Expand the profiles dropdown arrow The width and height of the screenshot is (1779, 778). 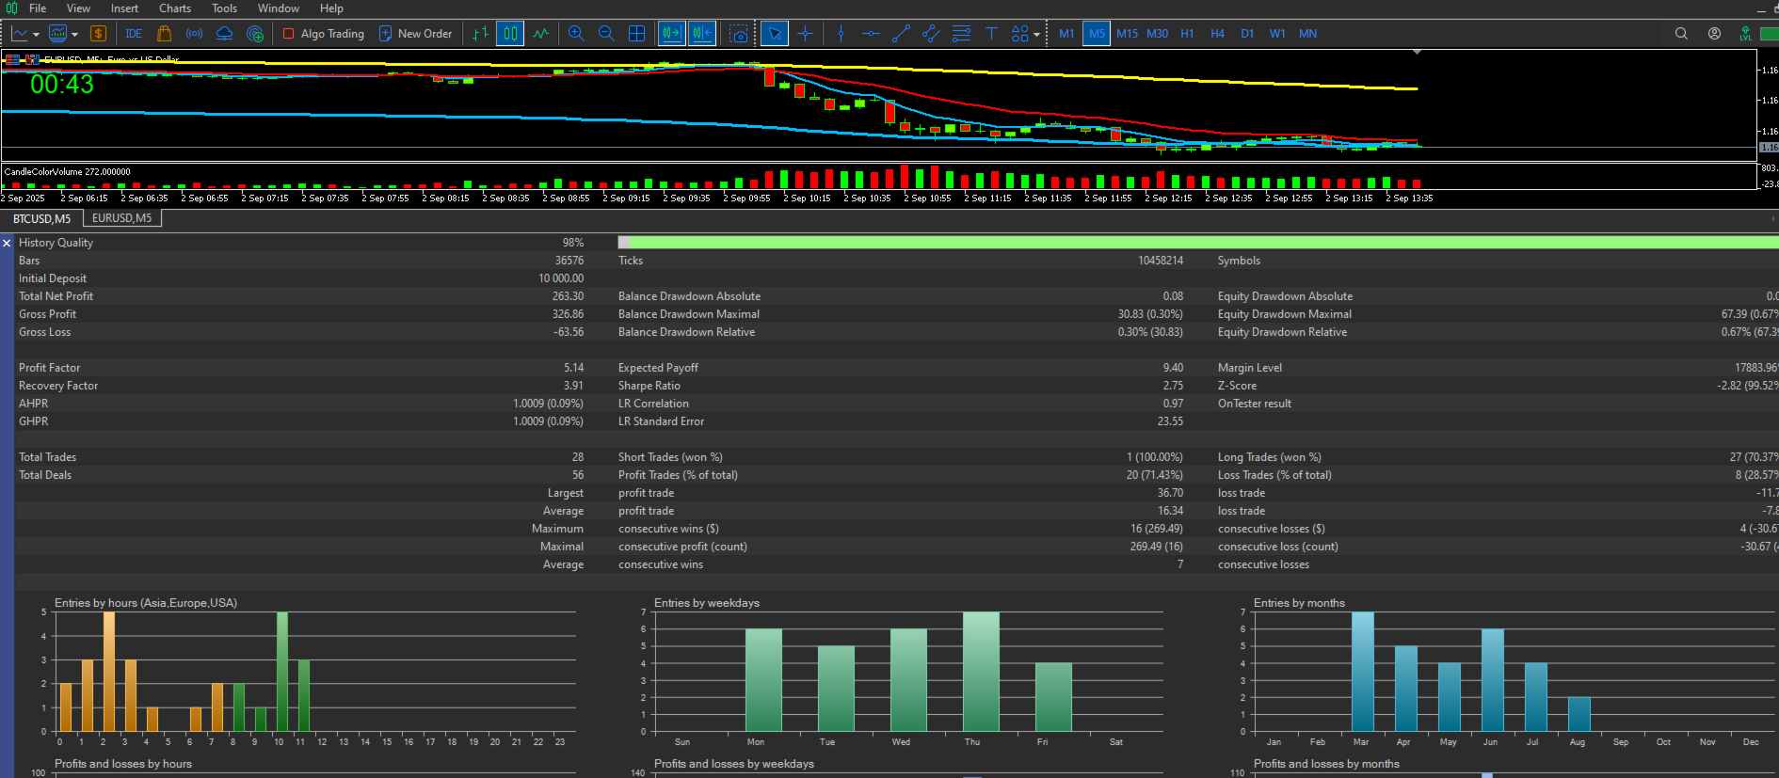(x=74, y=35)
